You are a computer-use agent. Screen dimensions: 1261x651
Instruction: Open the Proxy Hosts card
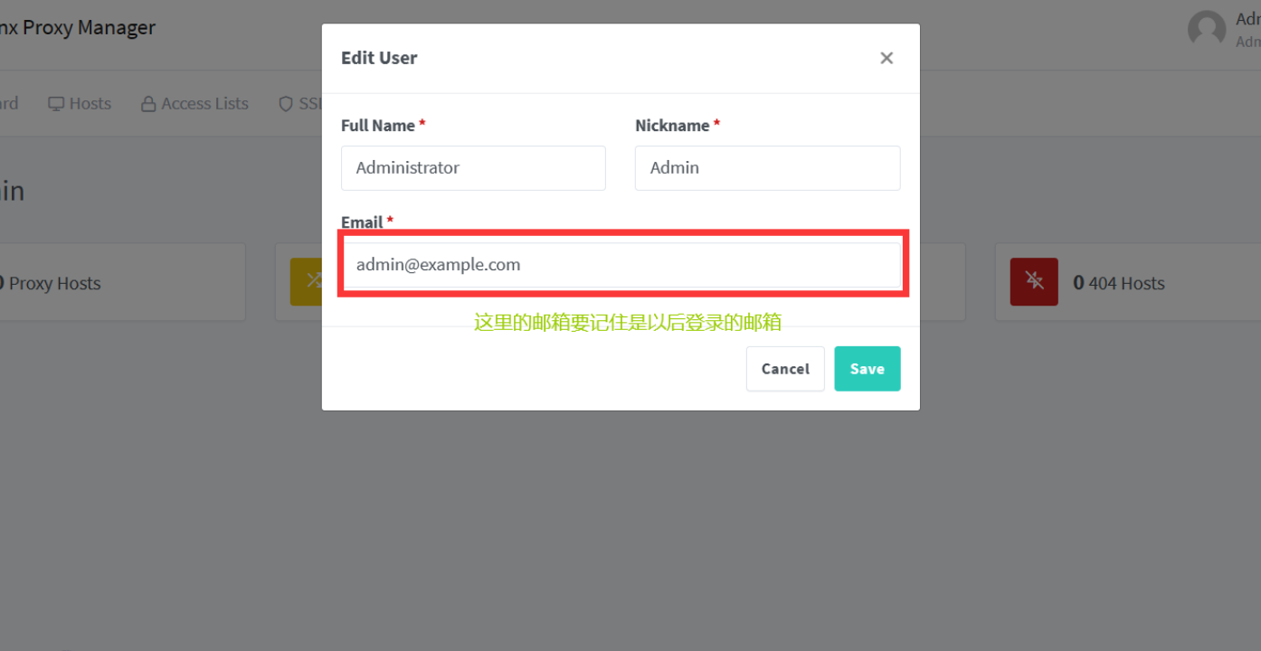122,282
